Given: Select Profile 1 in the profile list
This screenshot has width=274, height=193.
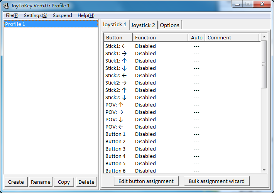Looking at the screenshot, I should 51,24.
